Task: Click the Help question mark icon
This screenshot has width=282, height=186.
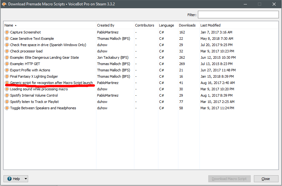Action: (9, 179)
